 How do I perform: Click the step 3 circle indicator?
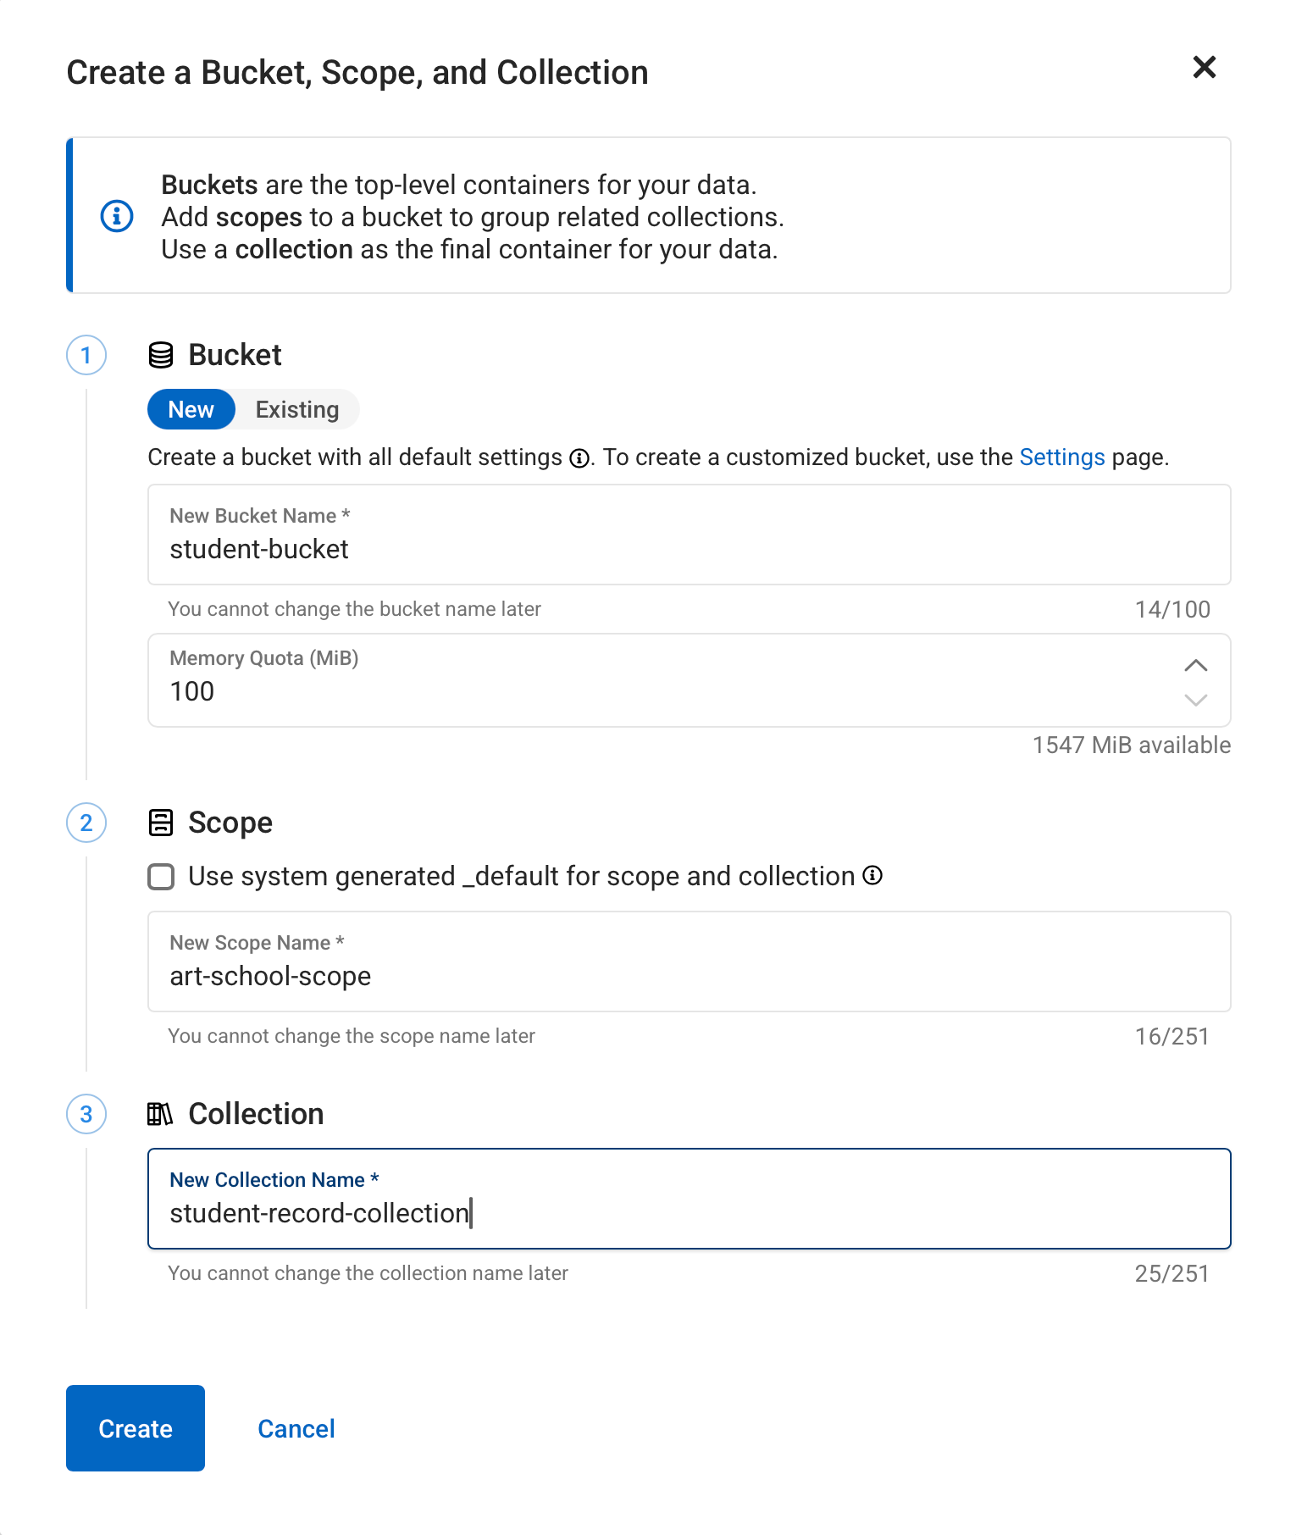pos(86,1114)
